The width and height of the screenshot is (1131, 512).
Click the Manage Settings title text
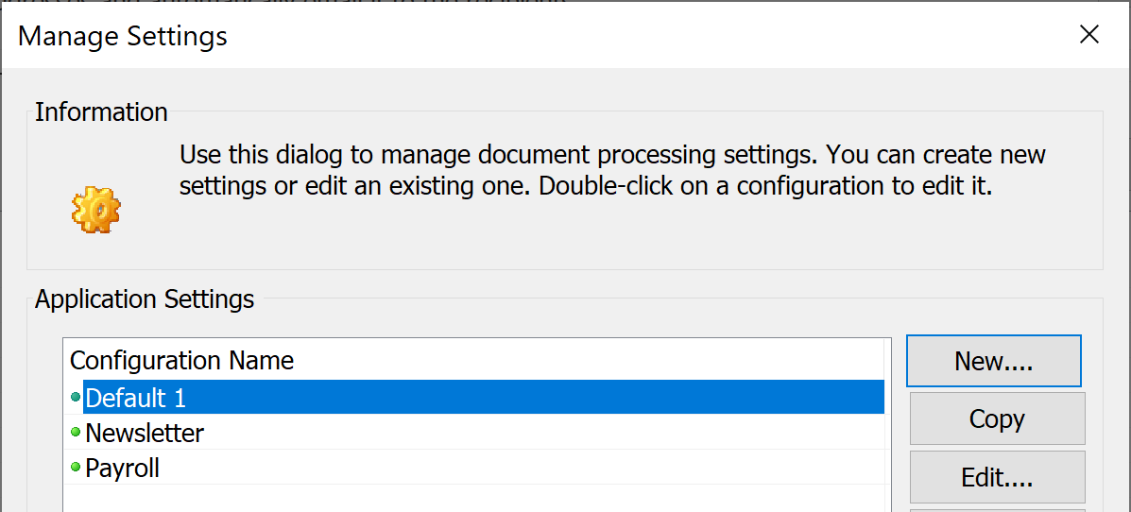[123, 37]
